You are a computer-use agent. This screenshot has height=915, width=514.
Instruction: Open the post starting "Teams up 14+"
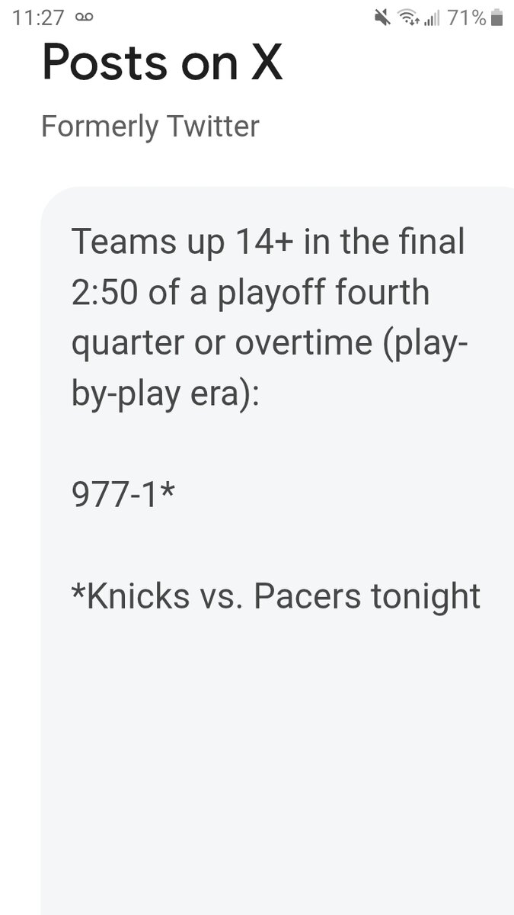click(267, 244)
